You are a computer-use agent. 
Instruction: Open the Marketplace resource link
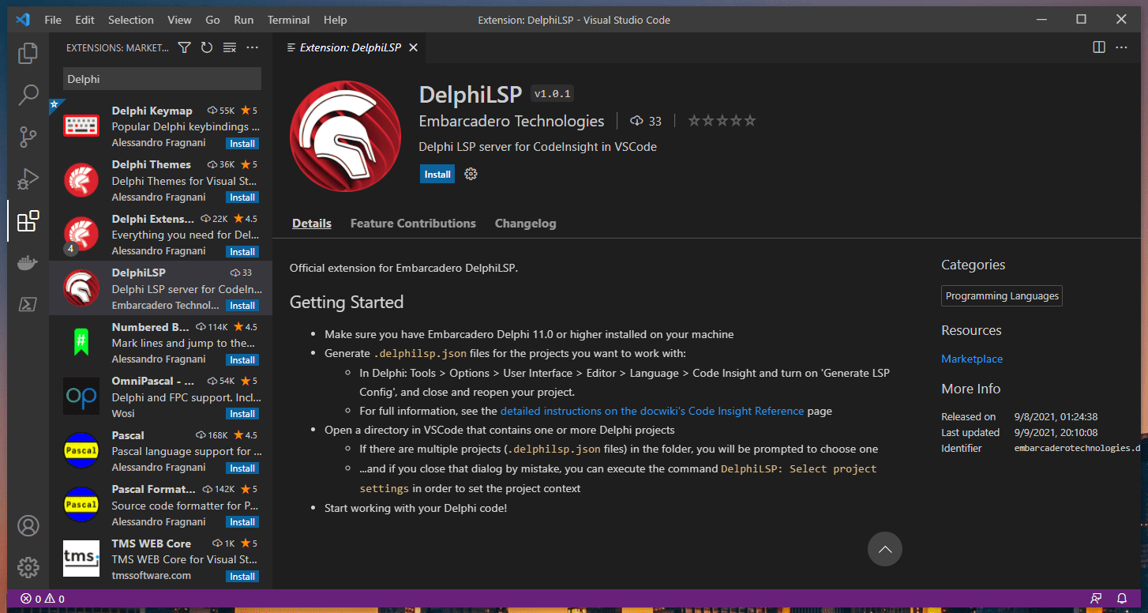pos(972,359)
